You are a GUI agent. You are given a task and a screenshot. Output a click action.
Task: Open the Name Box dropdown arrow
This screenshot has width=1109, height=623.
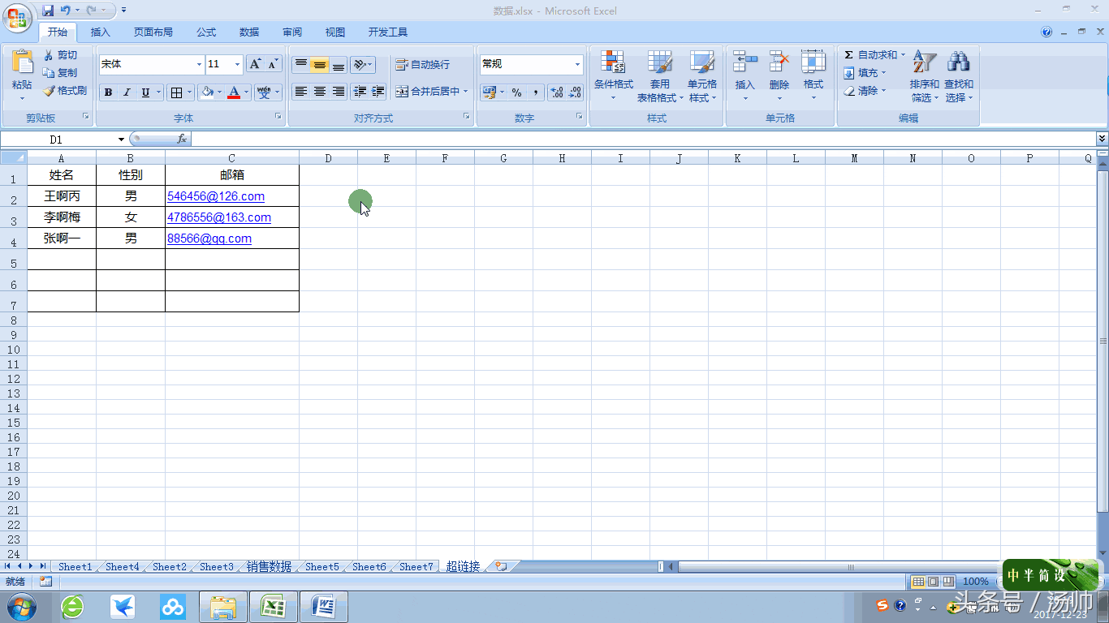click(121, 140)
